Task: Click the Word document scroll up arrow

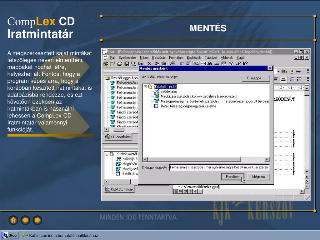Action: coord(307,88)
